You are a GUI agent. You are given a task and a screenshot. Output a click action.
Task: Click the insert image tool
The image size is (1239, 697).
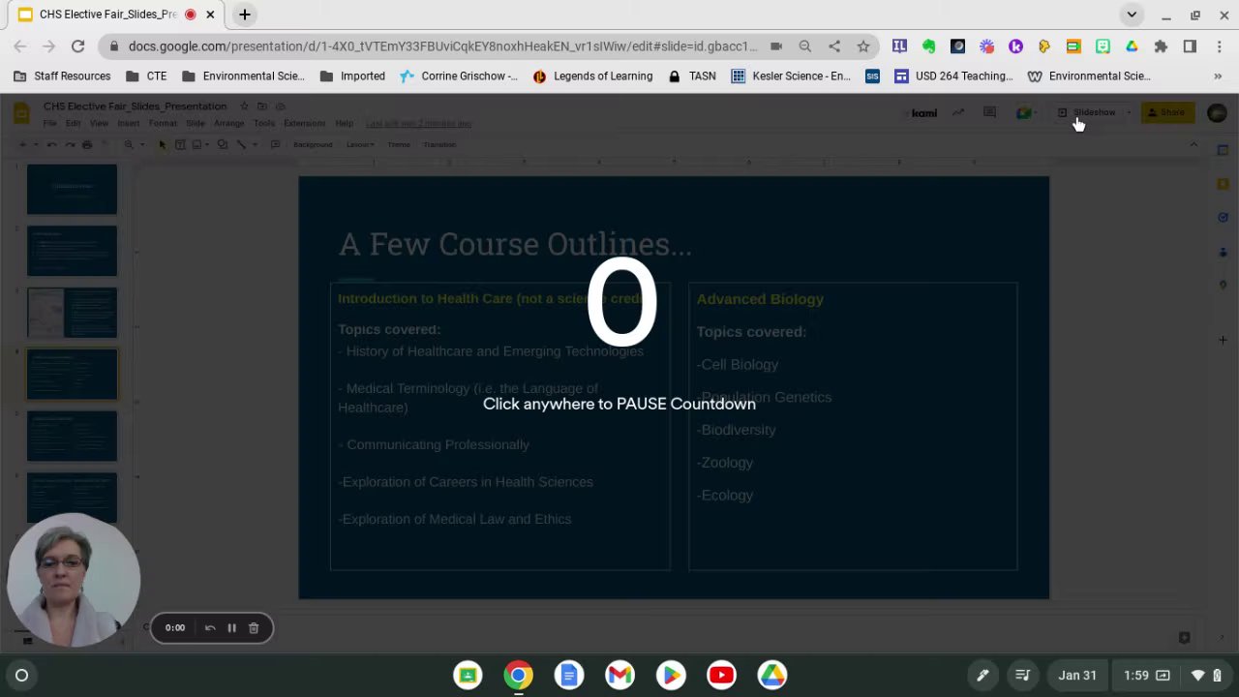click(x=197, y=144)
